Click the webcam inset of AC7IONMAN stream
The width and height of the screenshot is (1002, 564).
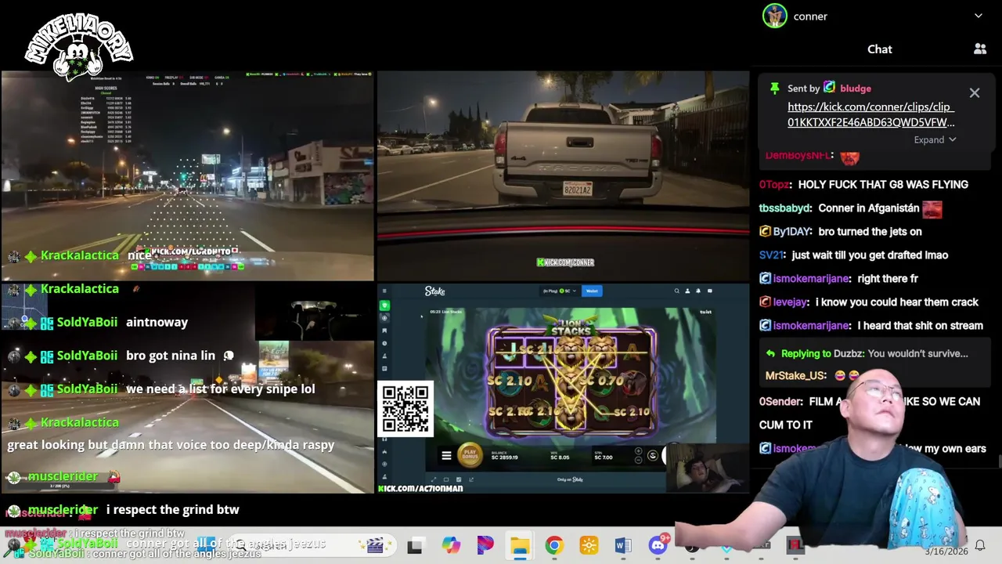coord(708,468)
